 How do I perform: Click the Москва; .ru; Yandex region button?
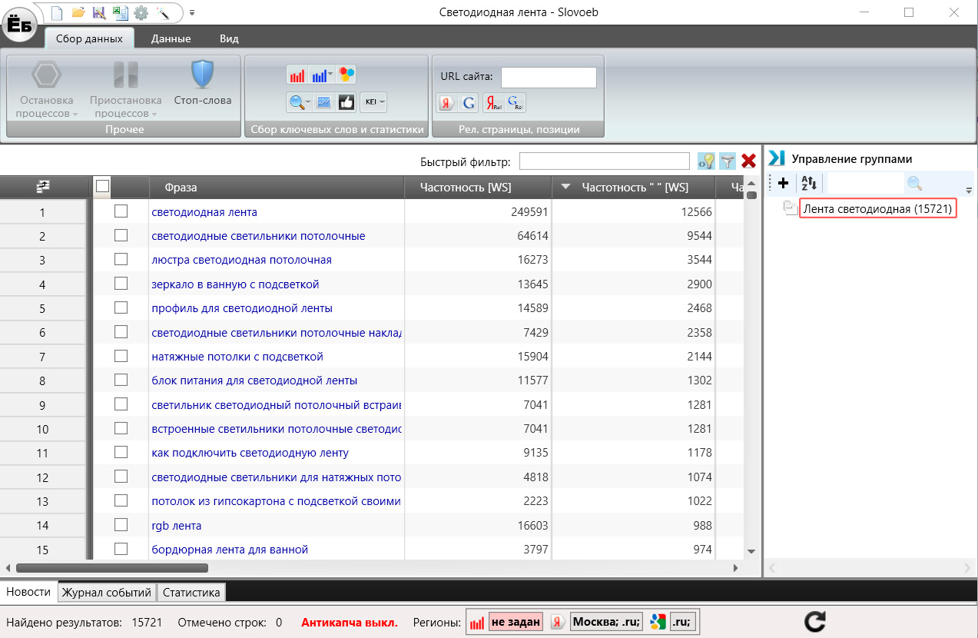click(x=605, y=622)
